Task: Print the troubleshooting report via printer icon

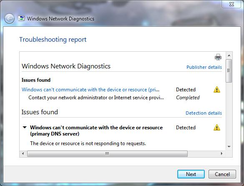Action: tap(218, 57)
